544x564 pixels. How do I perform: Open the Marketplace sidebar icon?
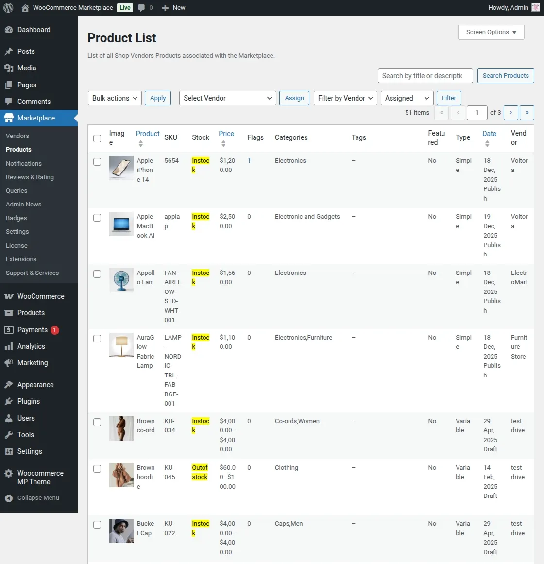[10, 118]
